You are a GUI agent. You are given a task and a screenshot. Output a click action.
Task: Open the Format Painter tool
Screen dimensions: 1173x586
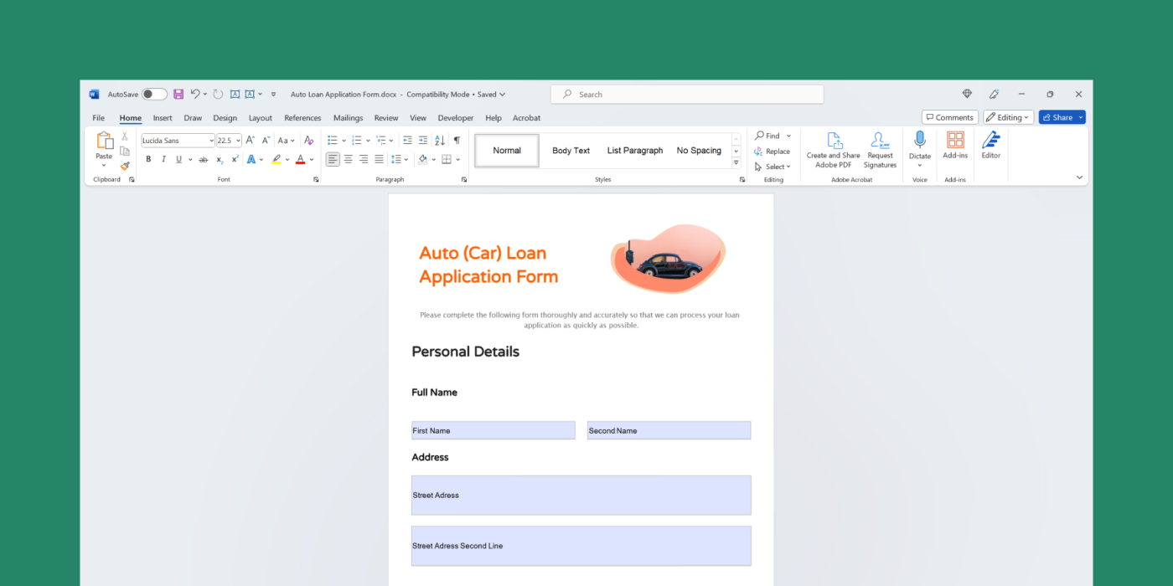(x=124, y=164)
